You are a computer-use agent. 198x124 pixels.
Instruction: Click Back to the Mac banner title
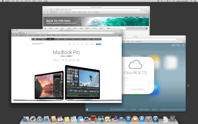pyautogui.click(x=58, y=21)
